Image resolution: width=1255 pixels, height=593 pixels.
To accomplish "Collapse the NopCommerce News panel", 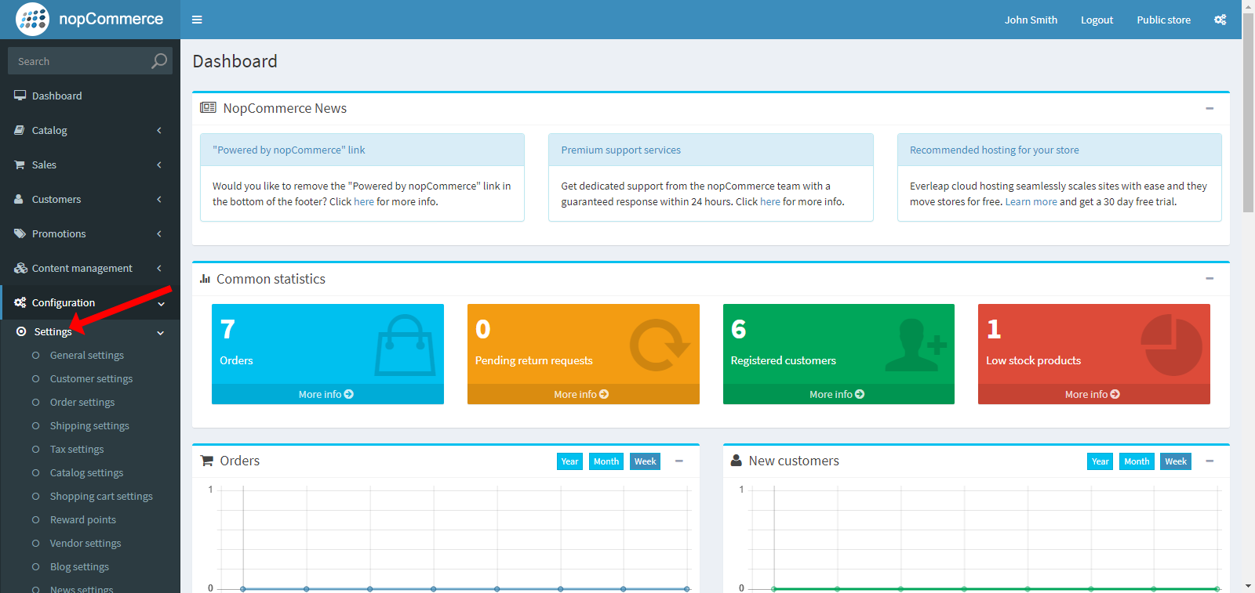I will click(1210, 108).
